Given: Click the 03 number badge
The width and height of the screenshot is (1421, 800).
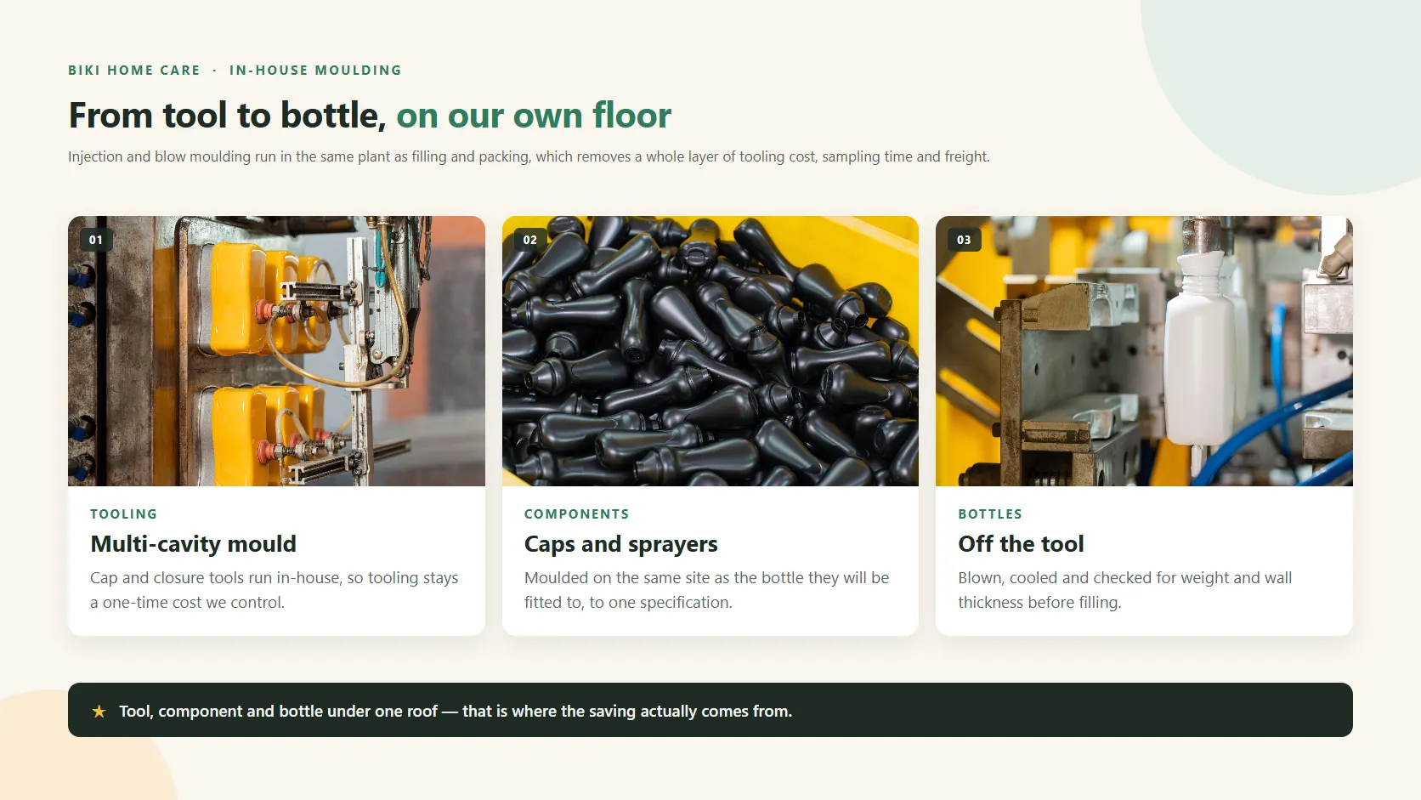Looking at the screenshot, I should (x=964, y=240).
